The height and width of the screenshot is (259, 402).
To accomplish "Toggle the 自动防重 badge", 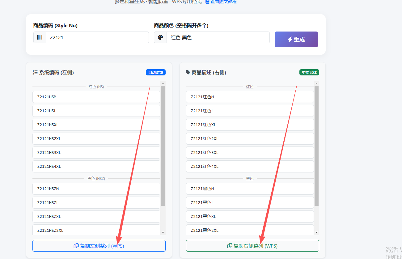I will pyautogui.click(x=155, y=72).
